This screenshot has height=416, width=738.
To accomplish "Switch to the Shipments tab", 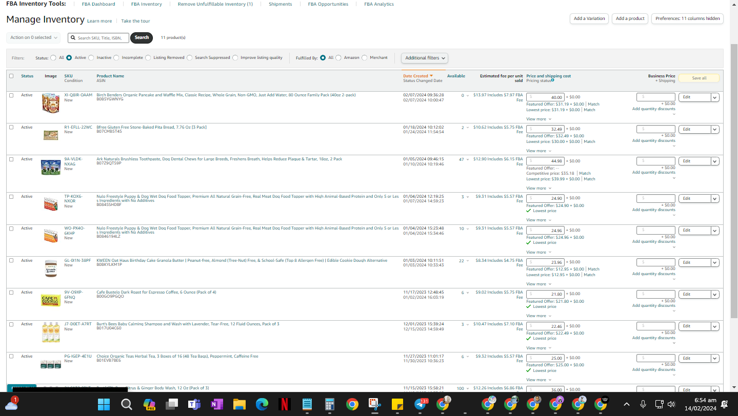I will [x=281, y=4].
